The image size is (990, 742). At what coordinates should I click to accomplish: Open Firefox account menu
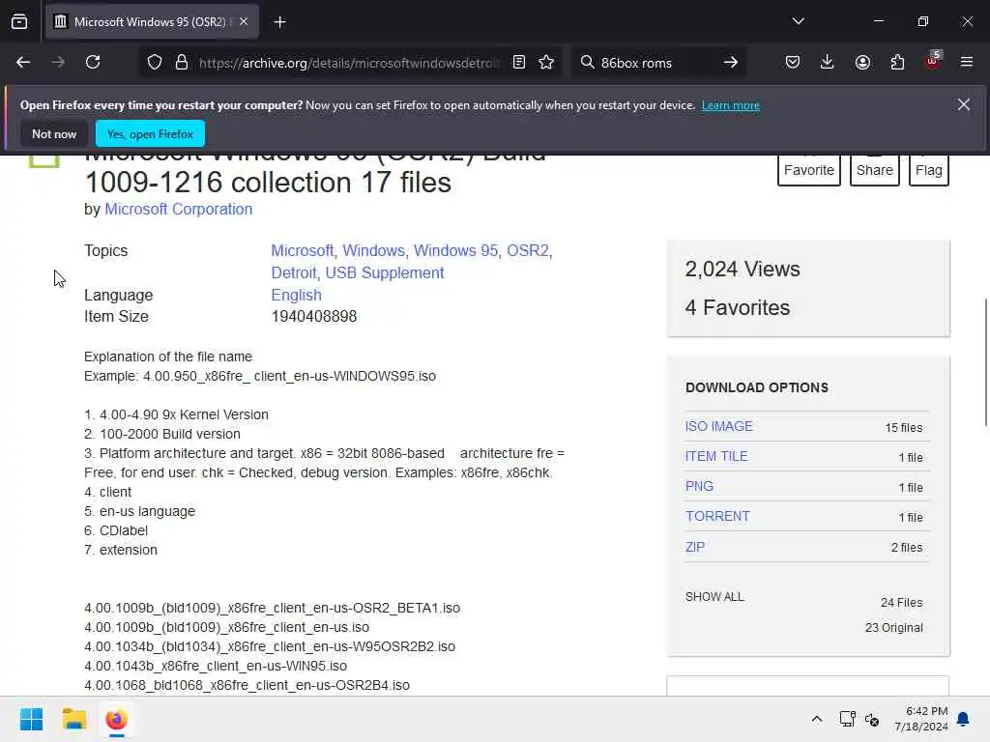[x=862, y=63]
